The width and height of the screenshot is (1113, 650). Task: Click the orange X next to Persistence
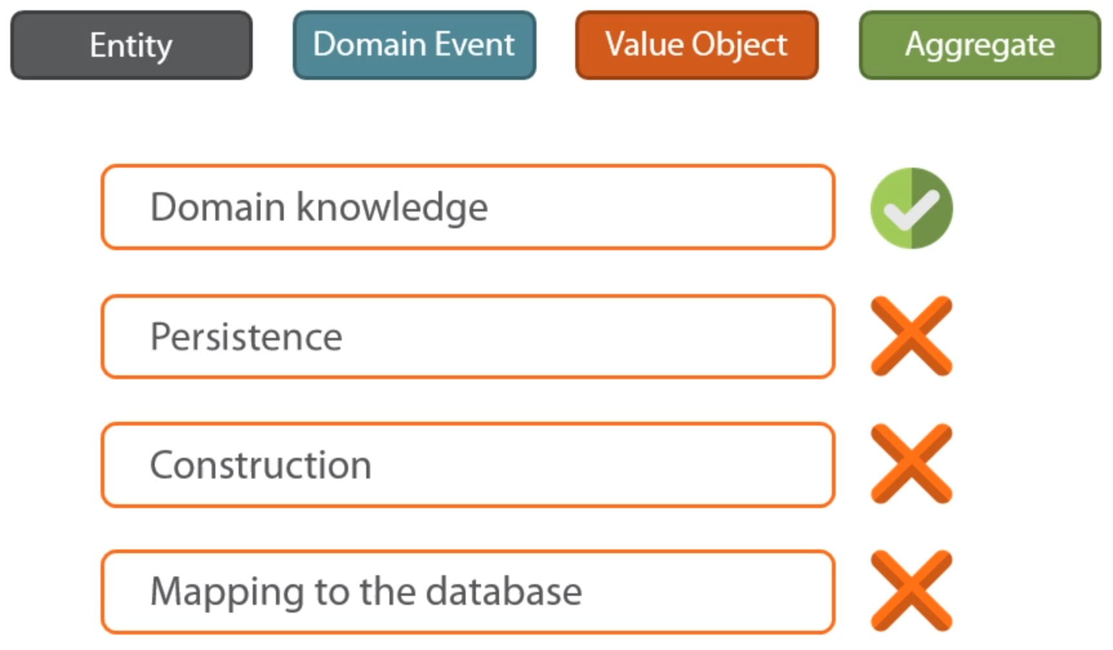[x=911, y=336]
